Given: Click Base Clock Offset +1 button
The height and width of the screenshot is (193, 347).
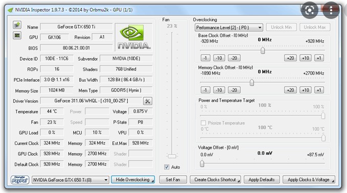Looking at the screenshot, I should [x=319, y=58].
